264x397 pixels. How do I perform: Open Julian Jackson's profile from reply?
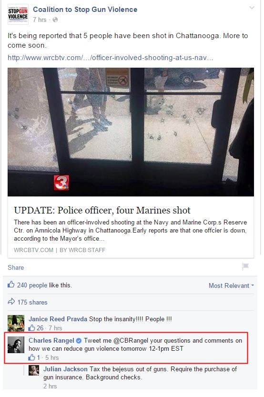[65, 369]
